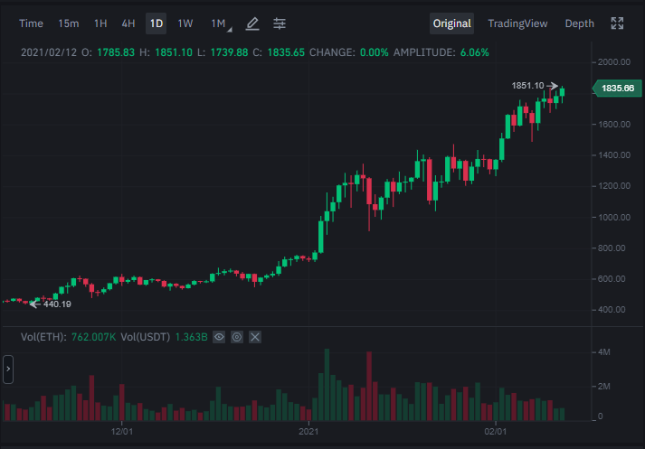This screenshot has height=449, width=645.
Task: Switch to Time line view
Action: [31, 23]
